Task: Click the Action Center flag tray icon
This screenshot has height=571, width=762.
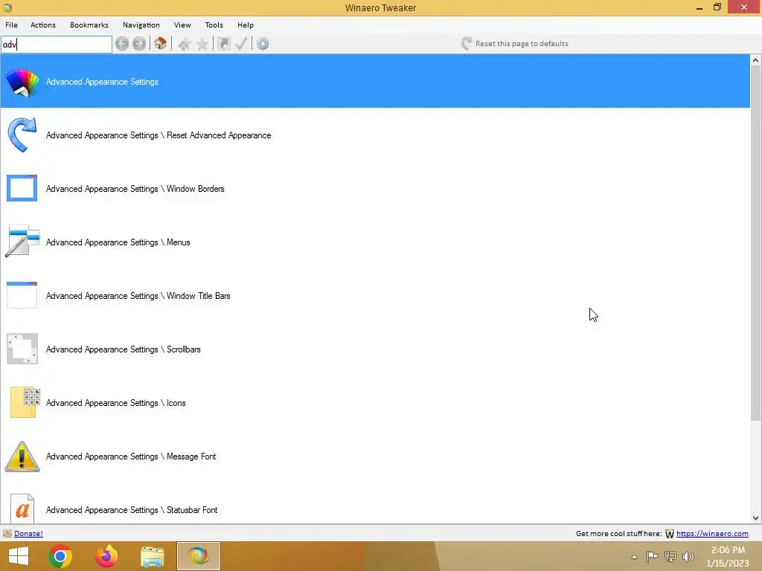Action: tap(652, 557)
